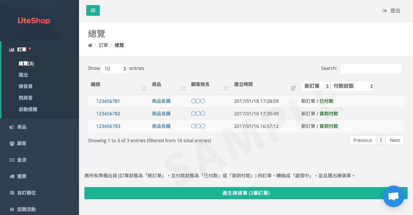Click 訂單 in the breadcrumb
413x215 pixels.
[x=104, y=45]
